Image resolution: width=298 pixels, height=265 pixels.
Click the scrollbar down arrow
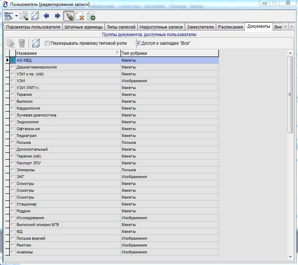point(290,257)
